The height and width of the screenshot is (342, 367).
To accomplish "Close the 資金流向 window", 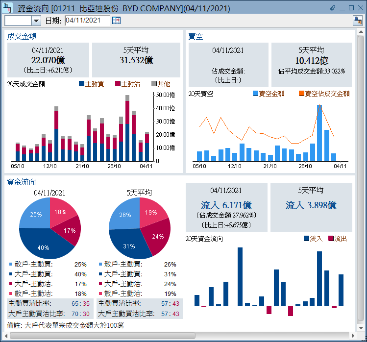I will [x=360, y=8].
